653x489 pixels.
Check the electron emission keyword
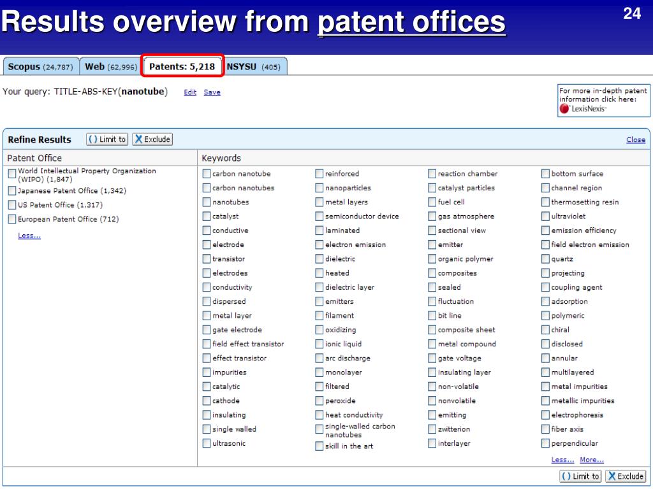pos(319,244)
